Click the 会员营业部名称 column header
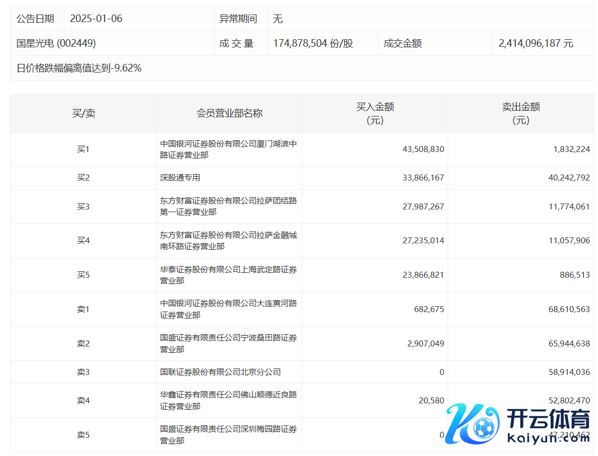598x456 pixels. [x=229, y=113]
